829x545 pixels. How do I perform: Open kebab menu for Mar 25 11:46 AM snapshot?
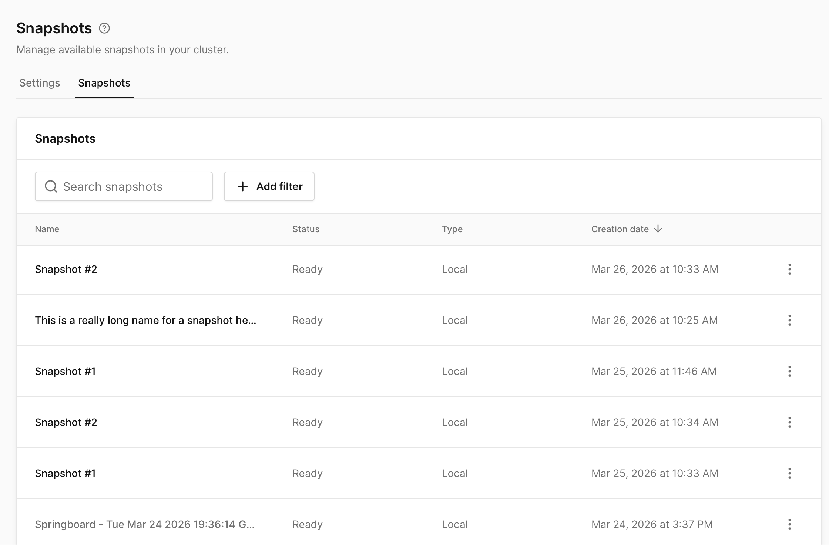[x=789, y=371]
